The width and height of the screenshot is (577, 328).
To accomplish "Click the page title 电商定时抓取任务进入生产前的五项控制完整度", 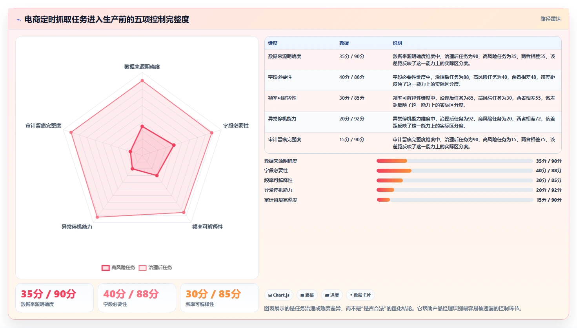I will [x=107, y=19].
